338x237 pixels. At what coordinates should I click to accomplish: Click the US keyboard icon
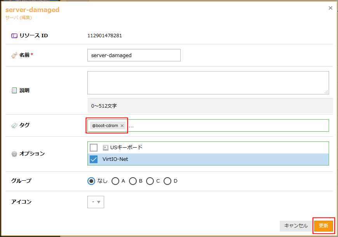pos(105,148)
